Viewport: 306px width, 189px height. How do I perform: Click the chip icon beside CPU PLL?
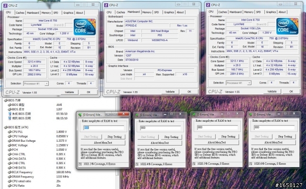click(x=10, y=132)
